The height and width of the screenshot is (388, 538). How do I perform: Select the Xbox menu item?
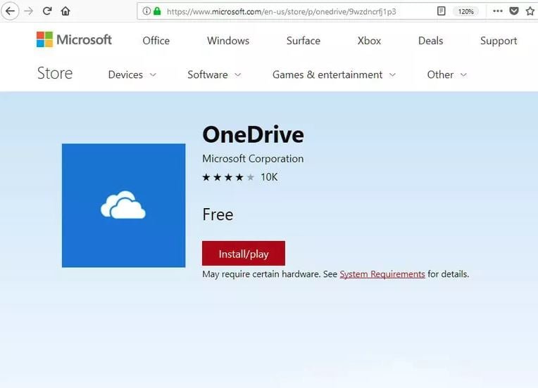coord(369,41)
